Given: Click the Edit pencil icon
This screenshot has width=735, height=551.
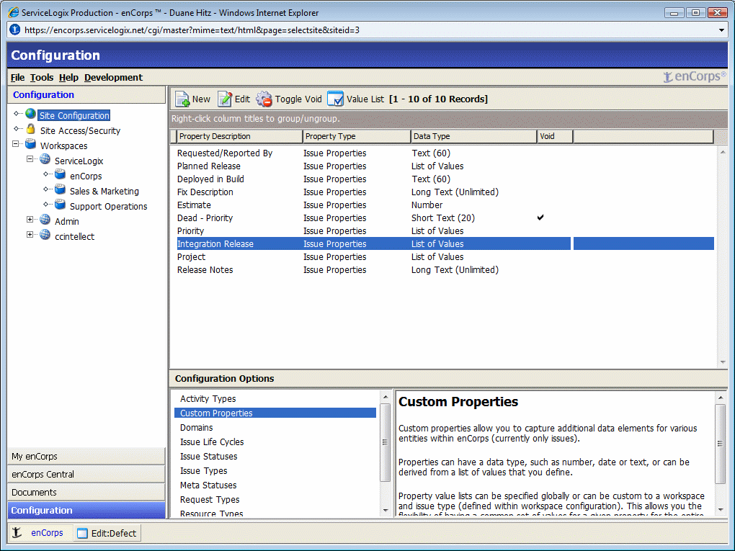Looking at the screenshot, I should click(x=225, y=99).
